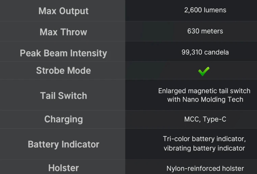This screenshot has height=174, width=257.
Task: Click the green Strobe Mode checkmark
Action: click(204, 71)
